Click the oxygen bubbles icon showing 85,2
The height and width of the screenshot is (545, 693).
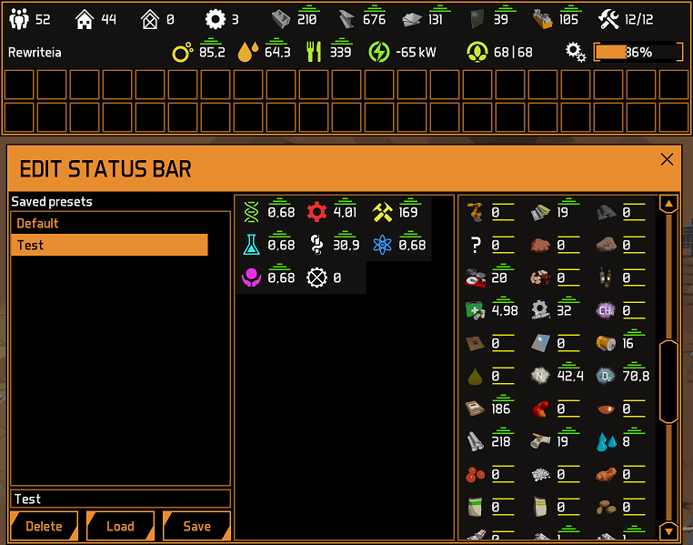coord(183,52)
